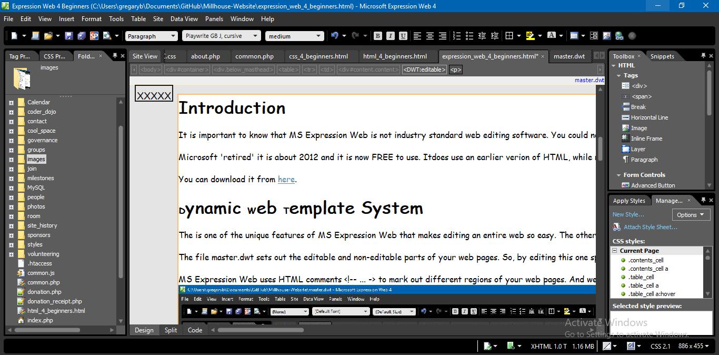This screenshot has width=719, height=355.
Task: Increase indent position
Action: tap(495, 36)
